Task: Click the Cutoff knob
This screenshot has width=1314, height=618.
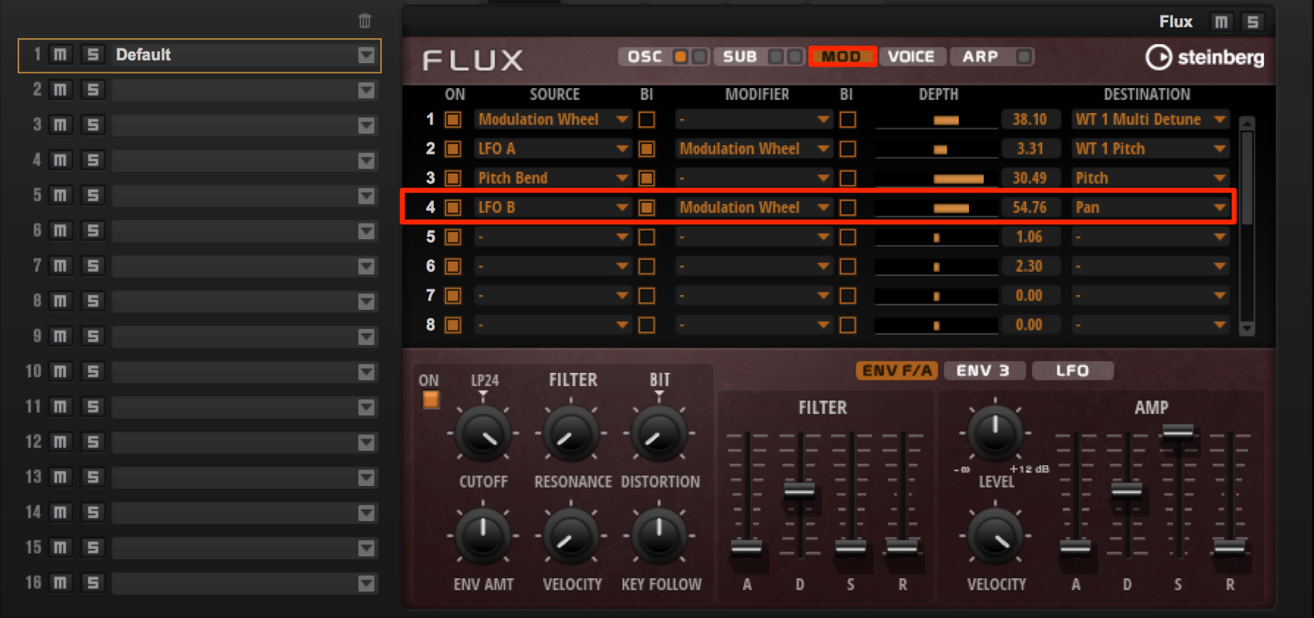Action: (x=483, y=434)
